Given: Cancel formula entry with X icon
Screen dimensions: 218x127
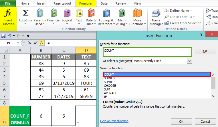Looking at the screenshot, I should click(x=29, y=43).
